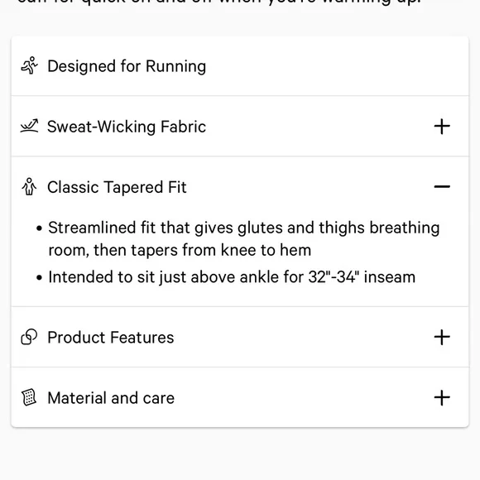Viewport: 480px width, 480px height.
Task: Click the sweat-wicking fabric icon
Action: (x=30, y=126)
